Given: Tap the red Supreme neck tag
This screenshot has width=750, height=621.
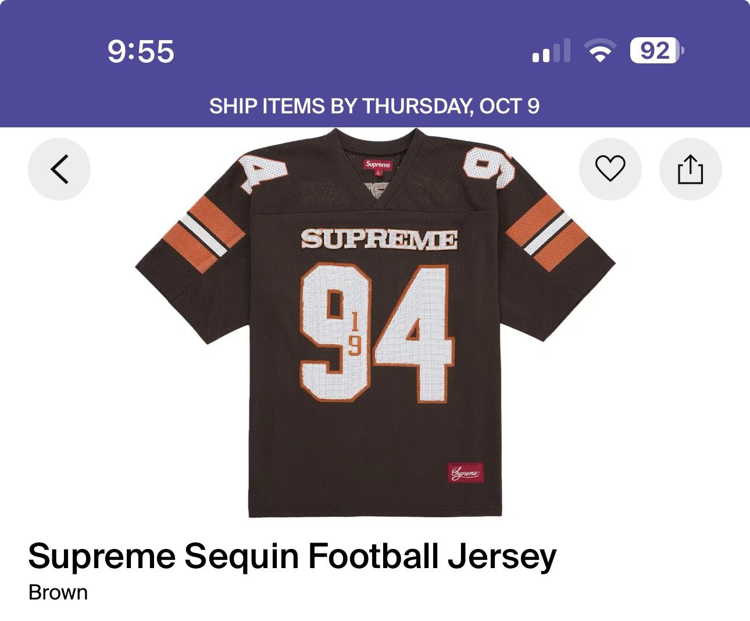Looking at the screenshot, I should click(377, 166).
